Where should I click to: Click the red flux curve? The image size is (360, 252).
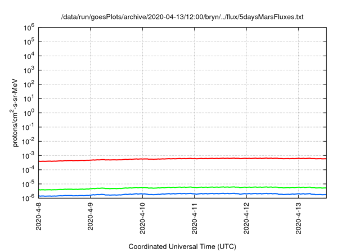182,159
